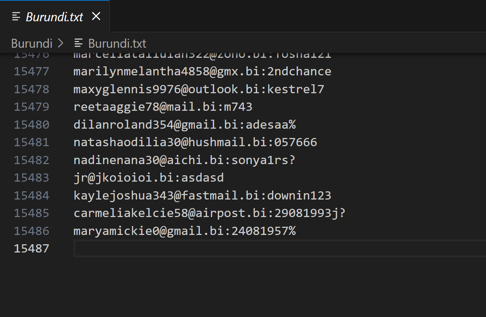Click the text file icon in the breadcrumb
The width and height of the screenshot is (486, 317).
click(x=78, y=43)
